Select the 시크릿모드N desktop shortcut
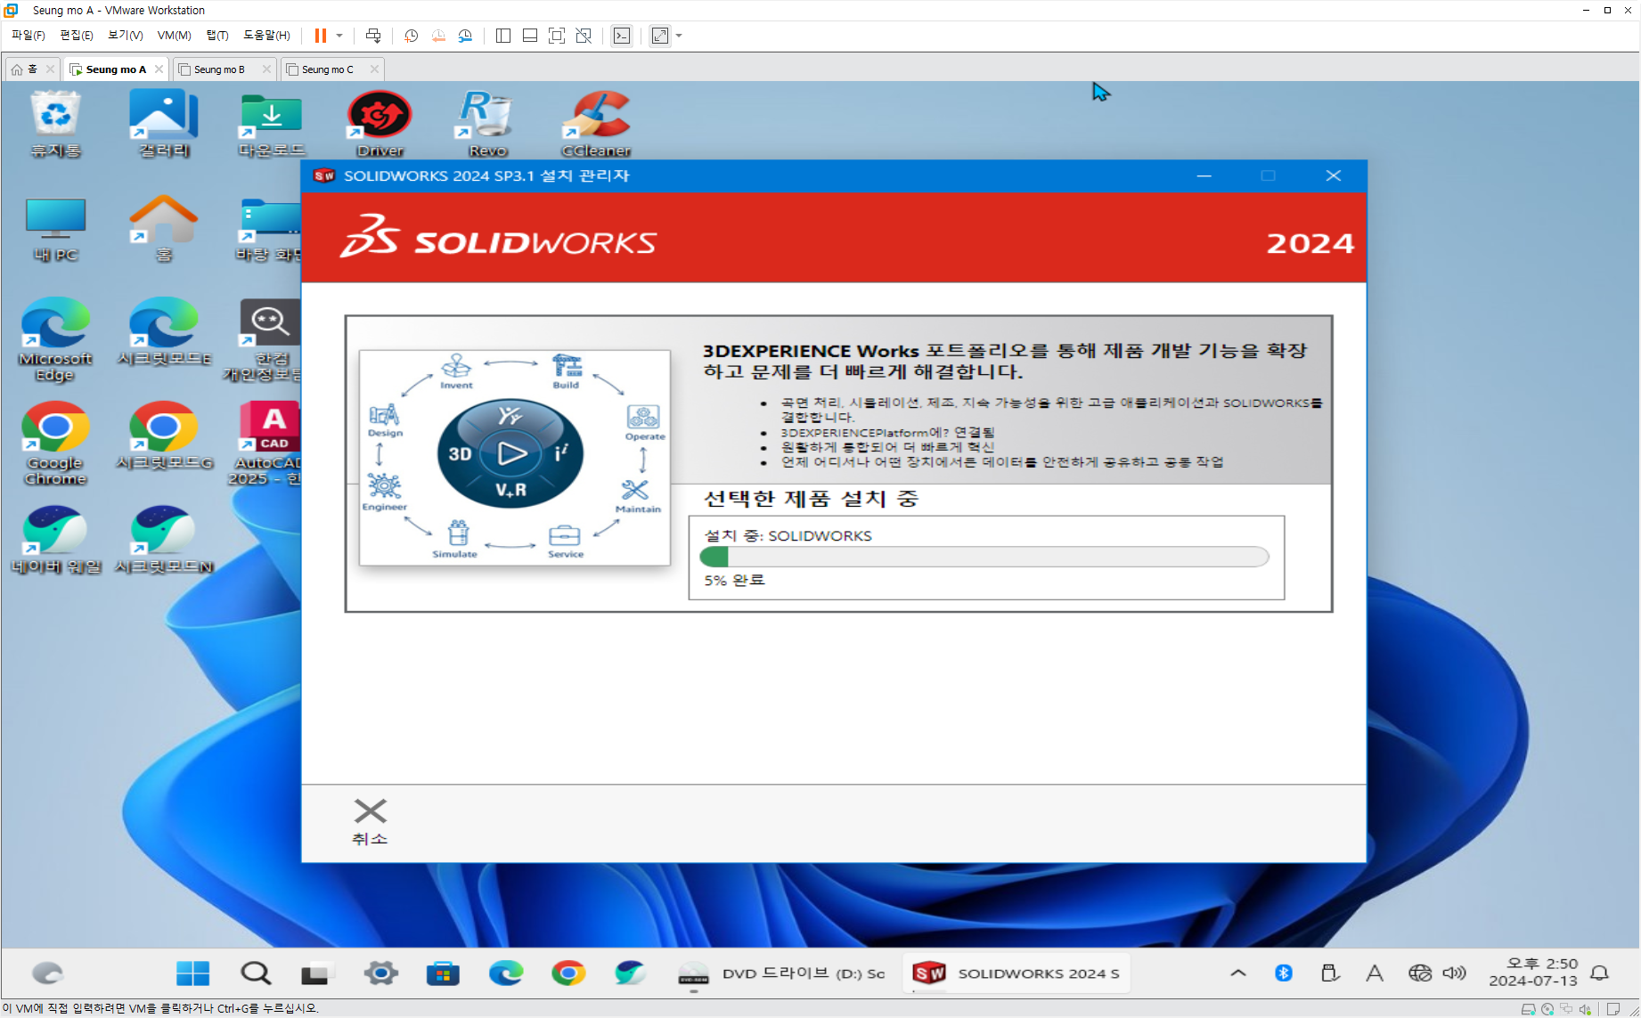The height and width of the screenshot is (1018, 1641). 164,541
